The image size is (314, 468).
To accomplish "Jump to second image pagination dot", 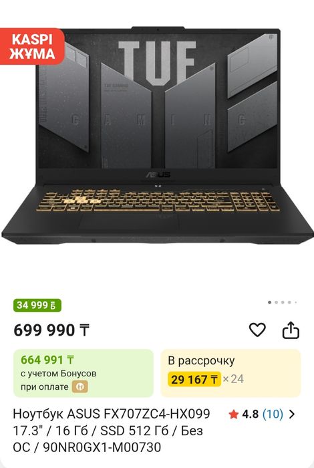I will (x=276, y=302).
